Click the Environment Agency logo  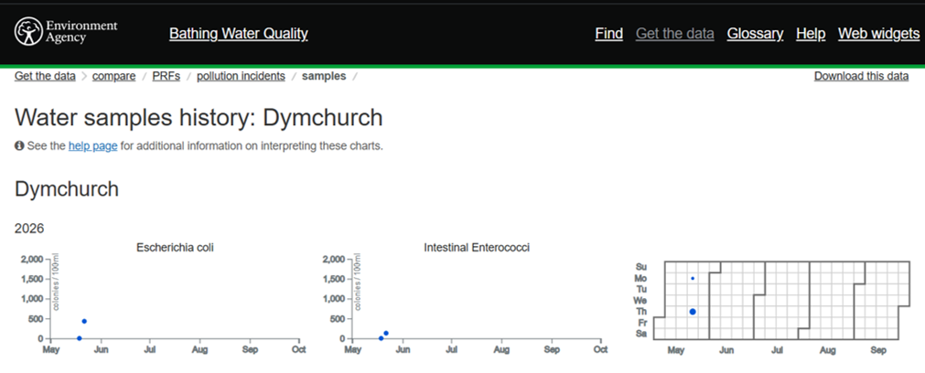click(x=66, y=31)
